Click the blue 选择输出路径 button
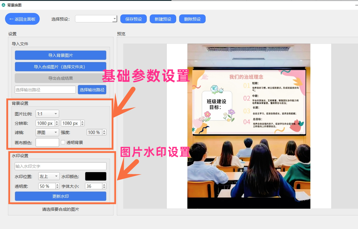The width and height of the screenshot is (358, 229). pyautogui.click(x=92, y=89)
